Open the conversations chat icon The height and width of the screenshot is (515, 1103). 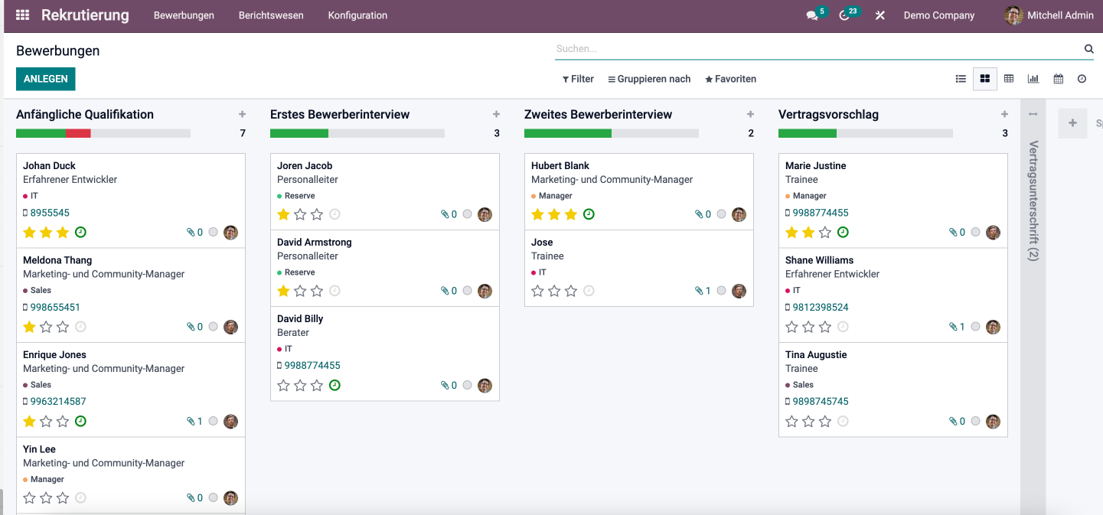coord(812,15)
